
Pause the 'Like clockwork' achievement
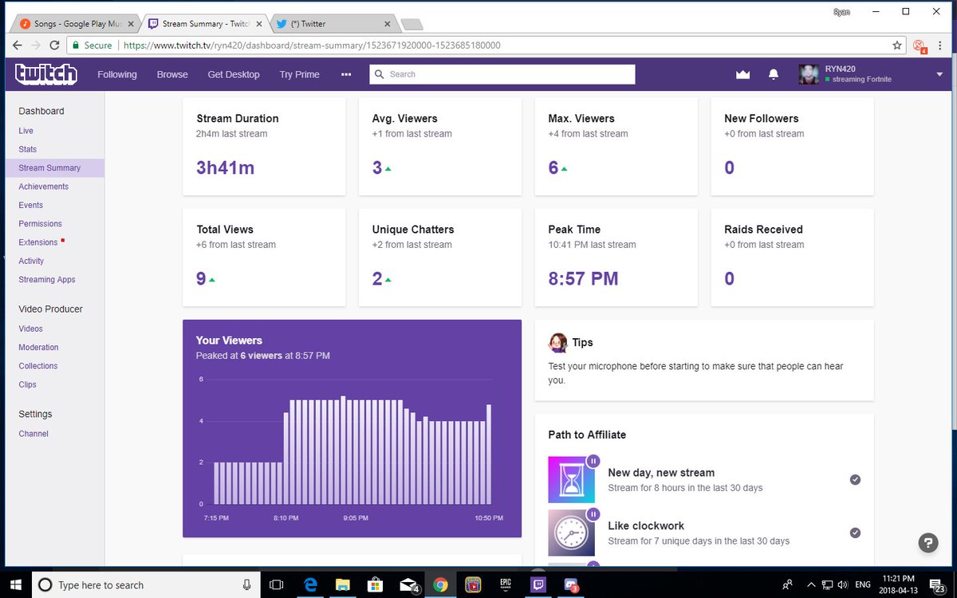(593, 514)
